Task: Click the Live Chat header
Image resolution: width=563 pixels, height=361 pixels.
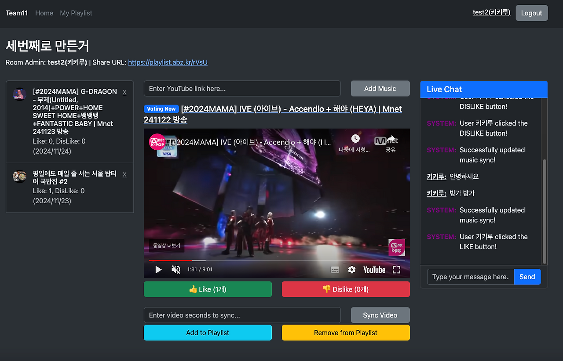Action: 484,89
